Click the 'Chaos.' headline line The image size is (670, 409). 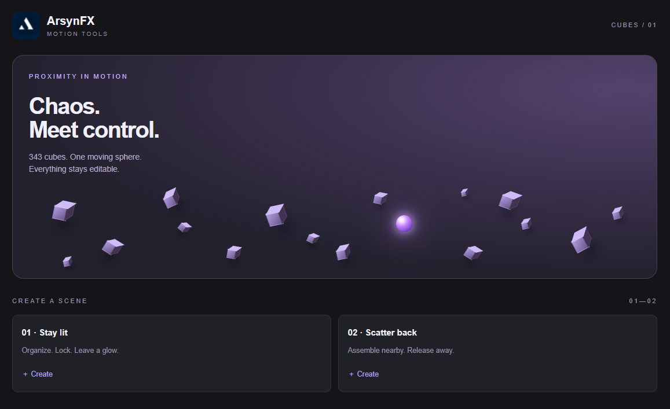(64, 106)
